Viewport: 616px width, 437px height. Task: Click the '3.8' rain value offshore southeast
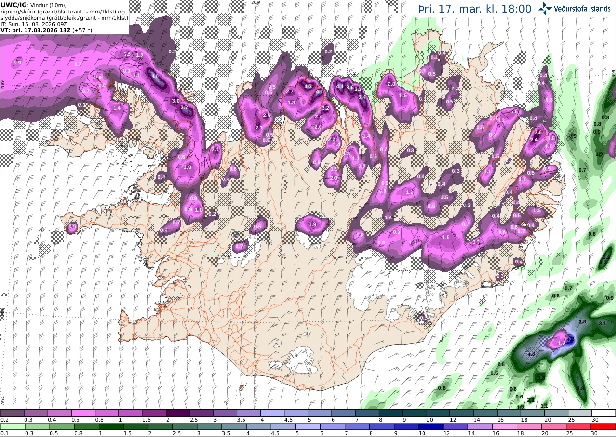click(582, 321)
